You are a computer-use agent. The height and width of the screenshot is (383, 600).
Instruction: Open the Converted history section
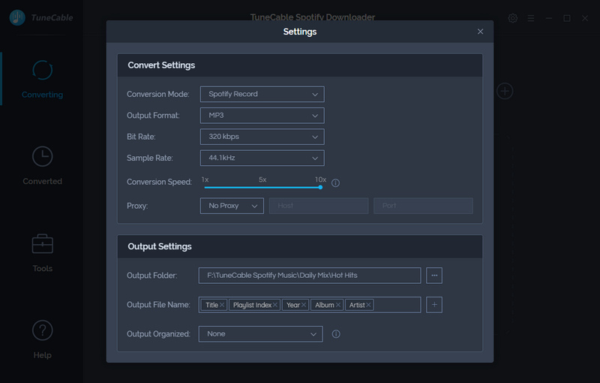click(x=43, y=165)
